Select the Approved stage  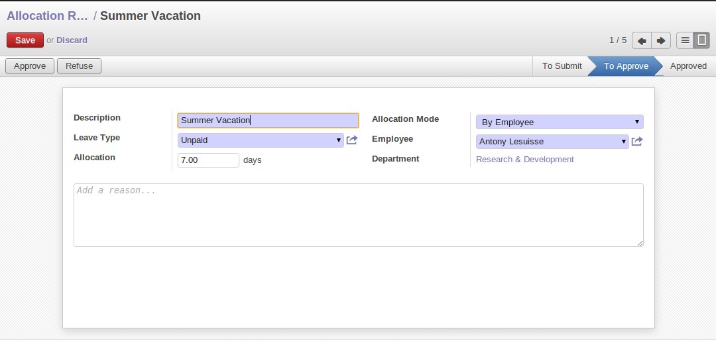pyautogui.click(x=688, y=66)
